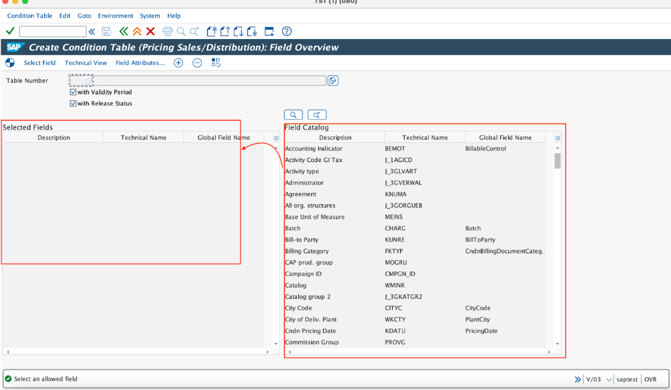The width and height of the screenshot is (671, 390).
Task: Click the Search Next button above Field Catalog
Action: point(317,115)
